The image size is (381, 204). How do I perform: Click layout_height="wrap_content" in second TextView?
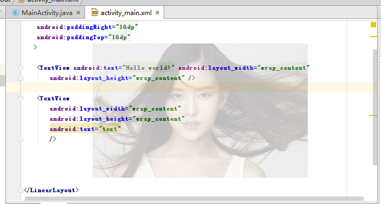click(x=117, y=119)
